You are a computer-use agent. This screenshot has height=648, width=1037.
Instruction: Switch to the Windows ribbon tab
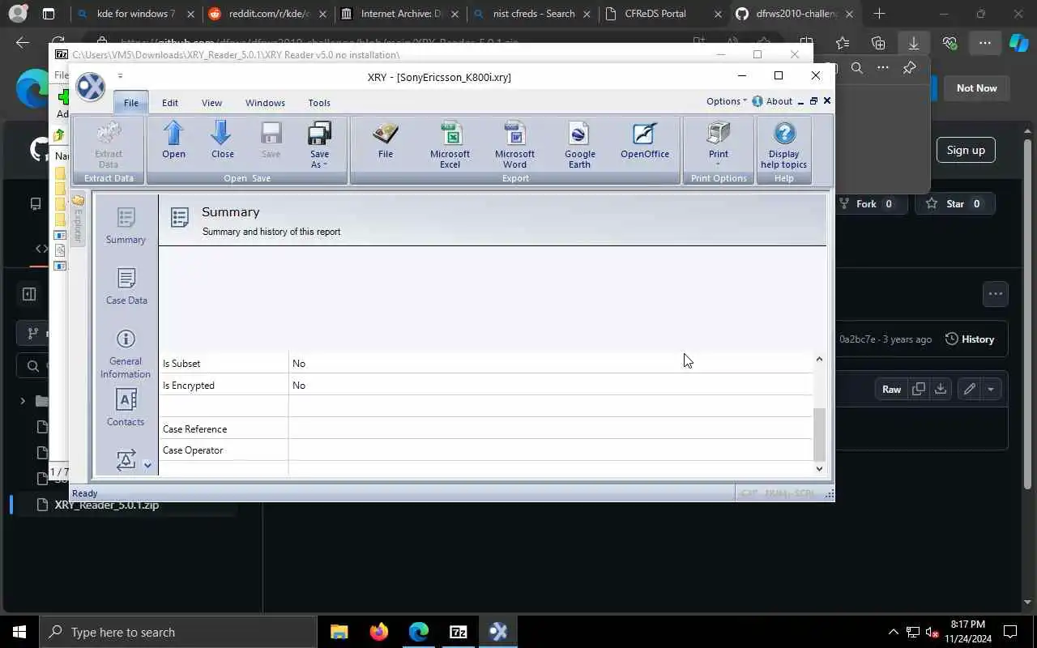tap(265, 103)
